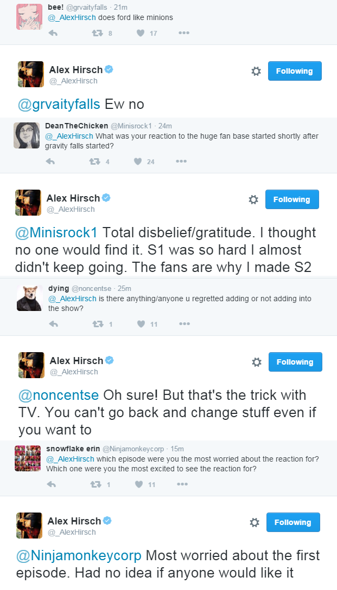Open the @grvaityfalls mention link
This screenshot has height=590, width=337.
(x=59, y=104)
